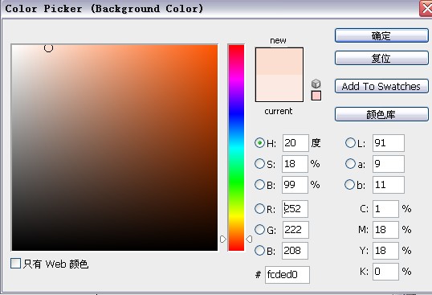Click the 'current' label below swatch

[279, 111]
